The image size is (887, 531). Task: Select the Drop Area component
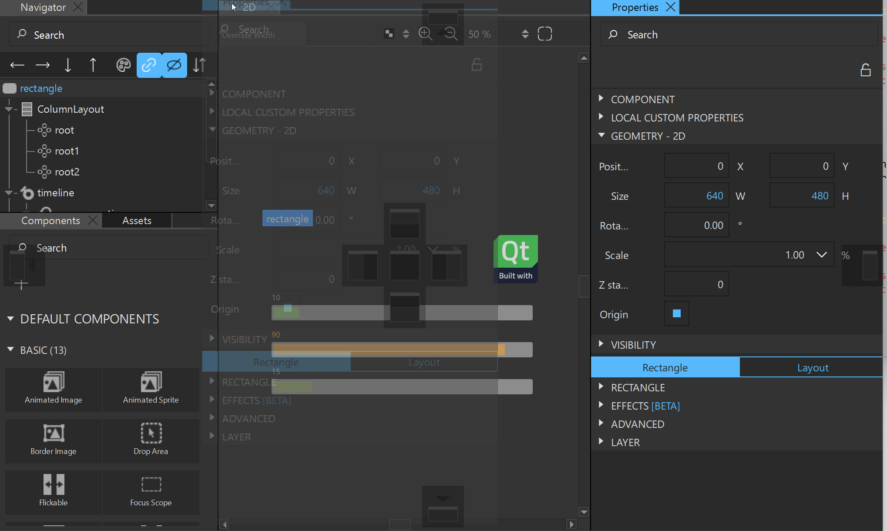point(151,440)
